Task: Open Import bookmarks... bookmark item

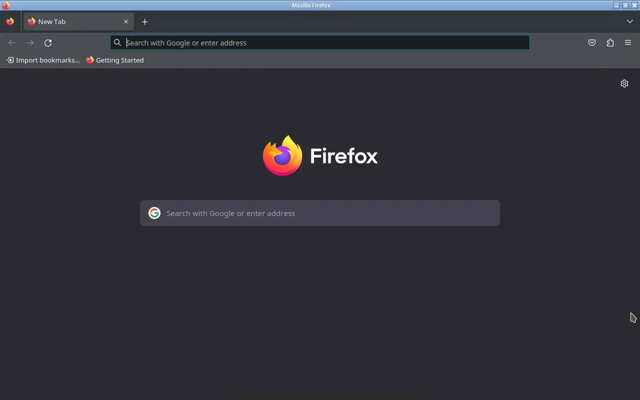Action: [x=43, y=60]
